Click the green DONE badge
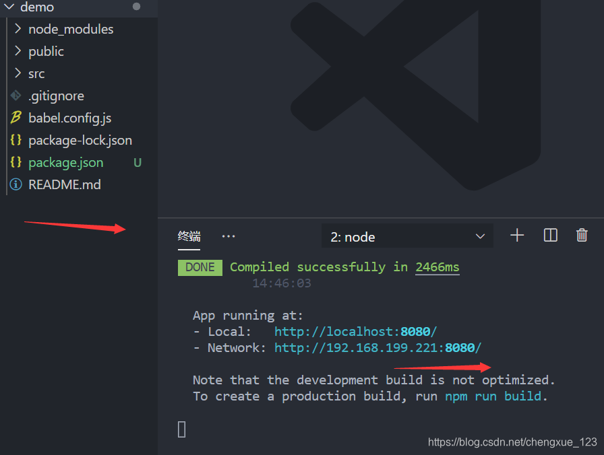604x455 pixels. 200,267
